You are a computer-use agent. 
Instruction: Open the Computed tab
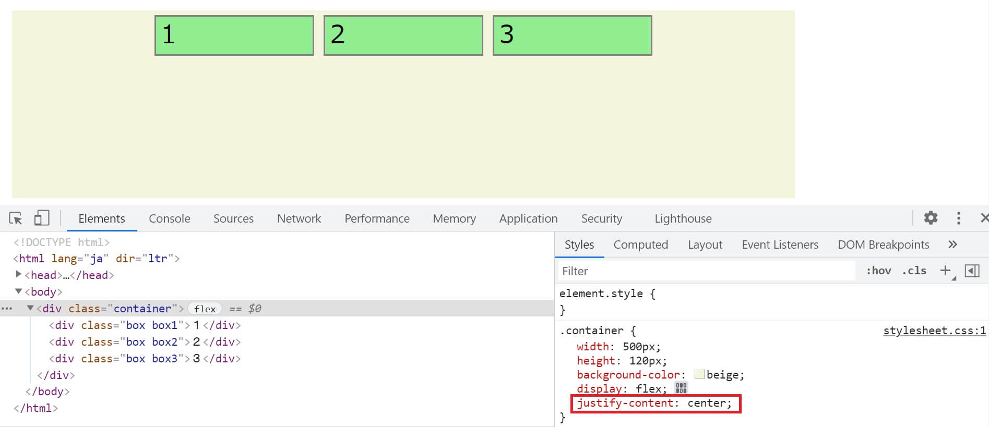coord(640,245)
